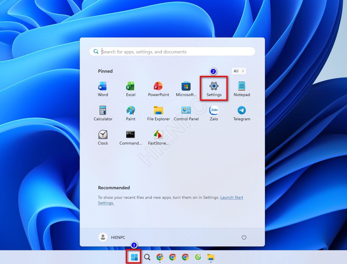
Task: Open Control Panel from pinned apps
Action: (186, 113)
